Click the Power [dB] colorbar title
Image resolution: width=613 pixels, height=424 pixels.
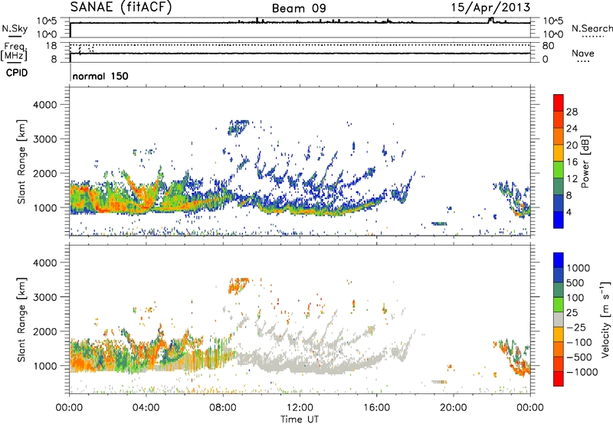coord(585,161)
